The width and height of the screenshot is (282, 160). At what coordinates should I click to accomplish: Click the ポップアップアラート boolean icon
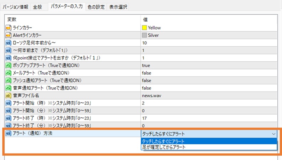pyautogui.click(x=8, y=66)
